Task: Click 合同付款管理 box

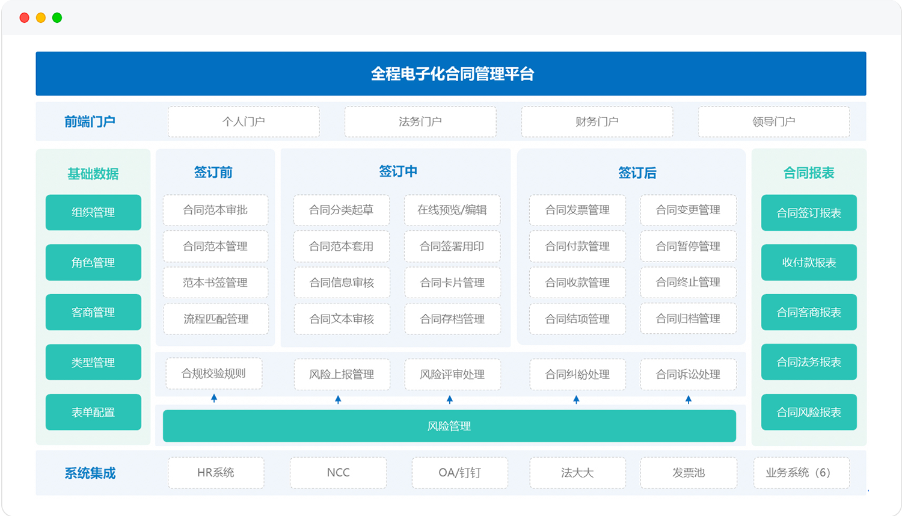Action: 577,247
